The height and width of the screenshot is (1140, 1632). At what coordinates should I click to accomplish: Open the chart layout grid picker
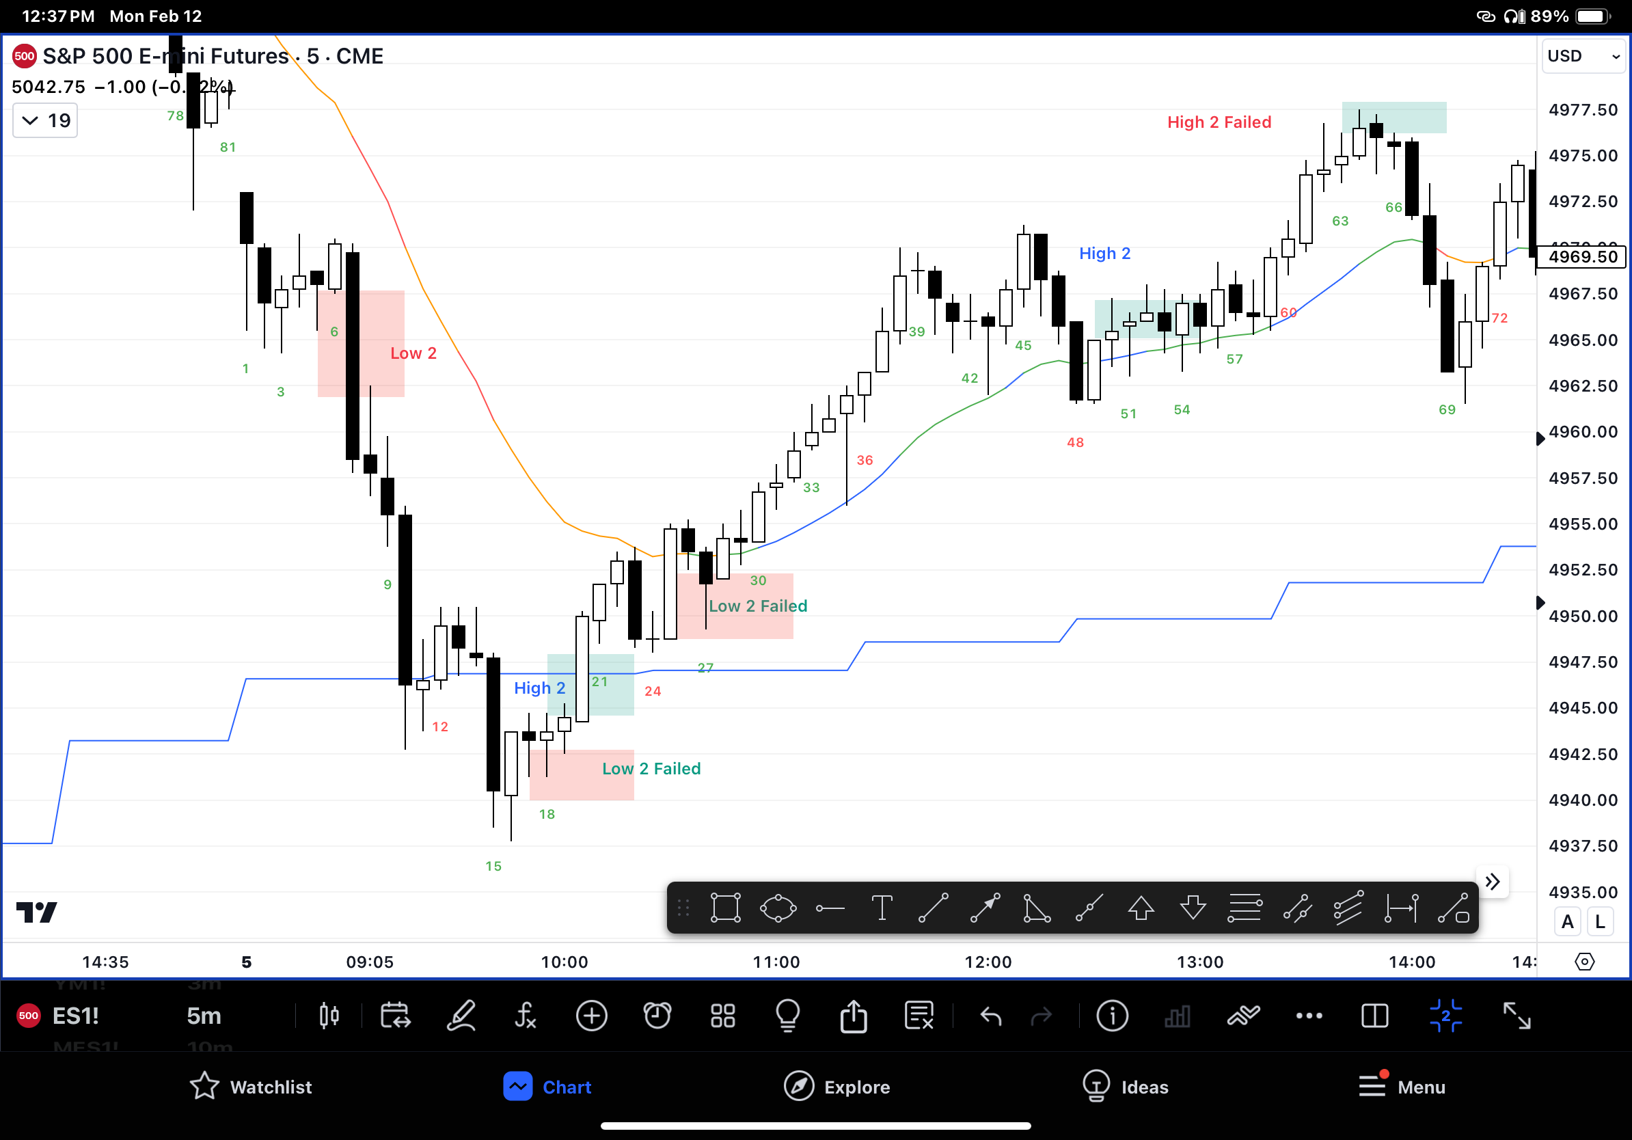point(722,1016)
